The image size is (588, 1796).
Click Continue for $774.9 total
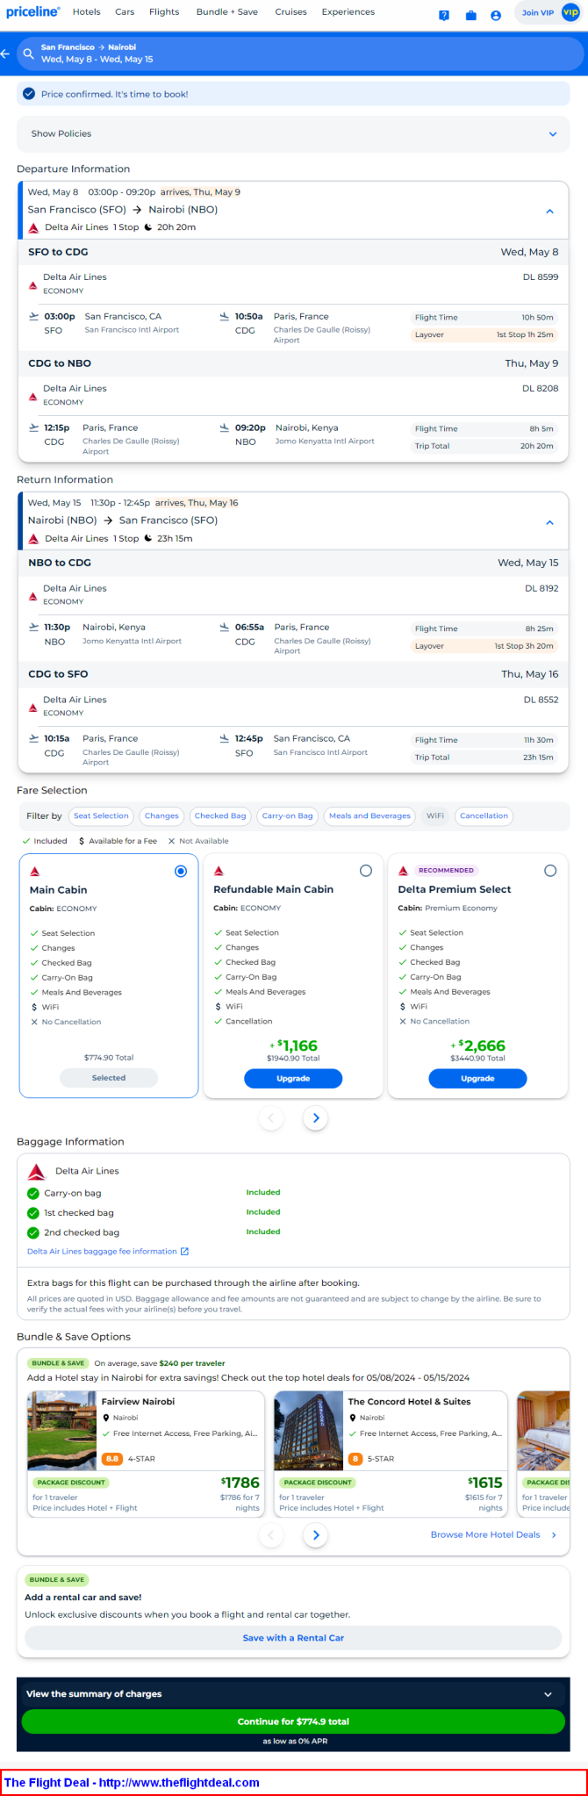click(293, 1721)
